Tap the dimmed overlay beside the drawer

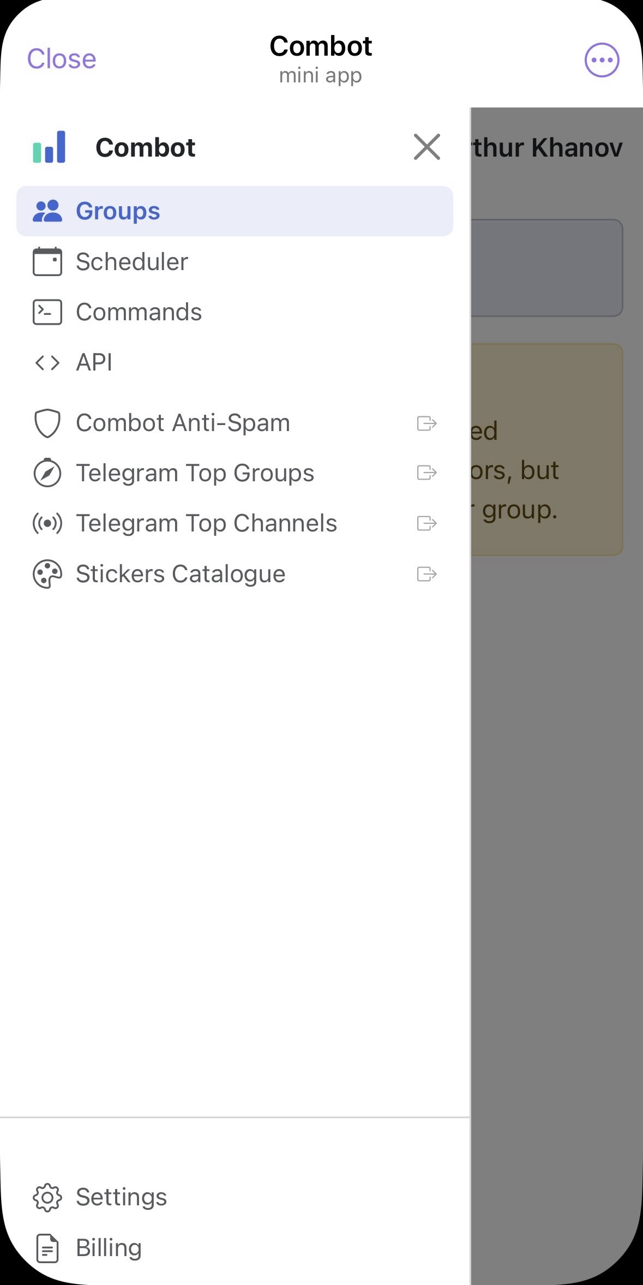click(556, 818)
